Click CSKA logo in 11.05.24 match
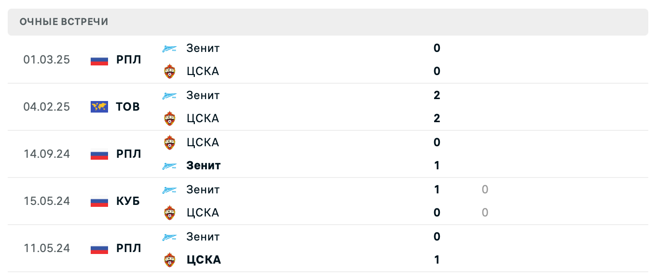The height and width of the screenshot is (279, 656). [x=169, y=260]
